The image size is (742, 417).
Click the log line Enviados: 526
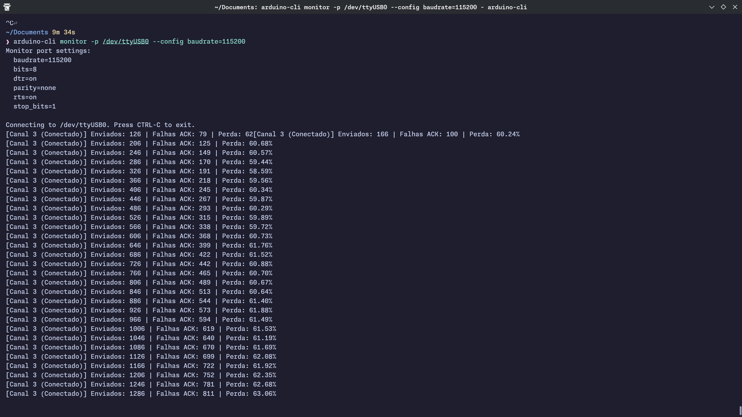(139, 217)
